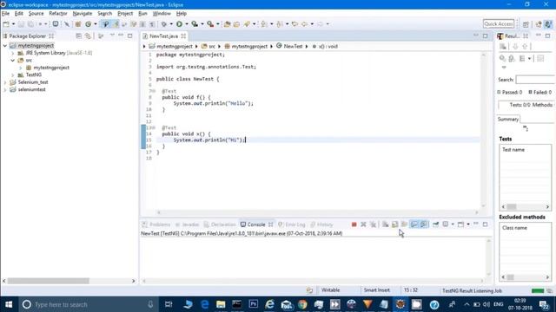Navigate Back with the yellow left arrow
The height and width of the screenshot is (312, 556).
click(304, 24)
